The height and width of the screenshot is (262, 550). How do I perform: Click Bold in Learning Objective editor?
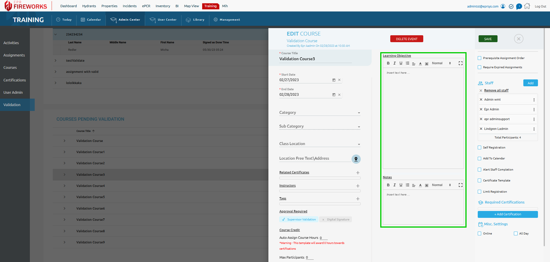point(388,63)
